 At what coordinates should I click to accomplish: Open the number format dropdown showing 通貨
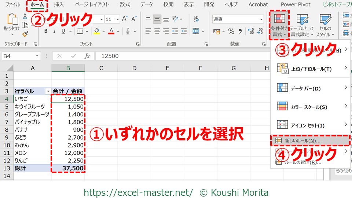[x=237, y=19]
